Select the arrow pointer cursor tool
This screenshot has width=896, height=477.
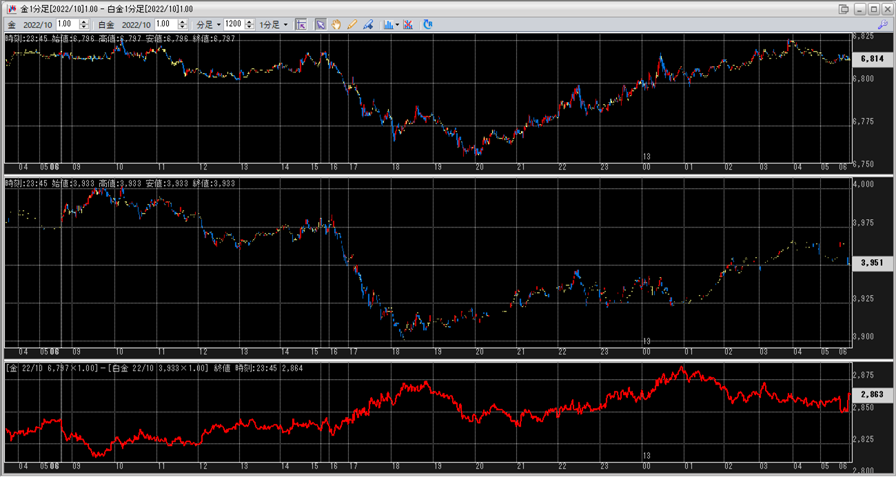320,24
